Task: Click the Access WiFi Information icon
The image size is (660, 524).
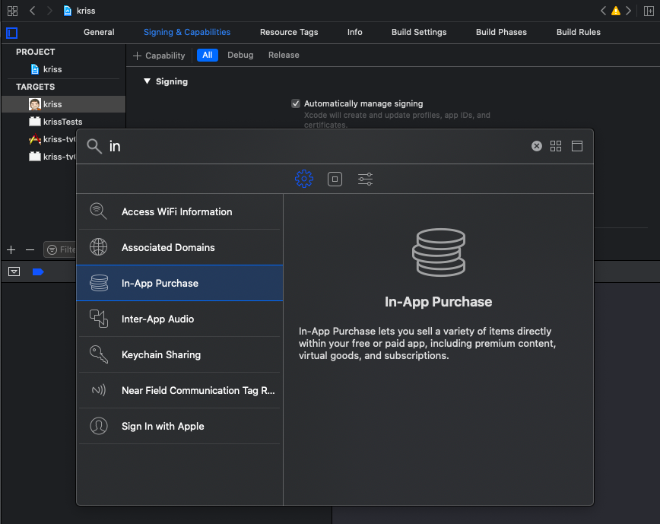Action: click(x=99, y=211)
